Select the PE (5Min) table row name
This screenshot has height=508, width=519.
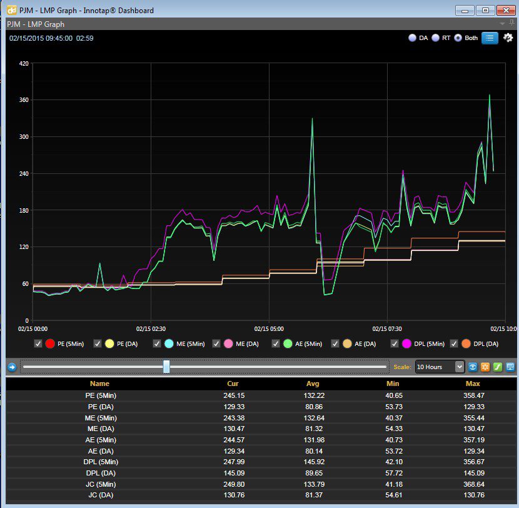pyautogui.click(x=101, y=395)
